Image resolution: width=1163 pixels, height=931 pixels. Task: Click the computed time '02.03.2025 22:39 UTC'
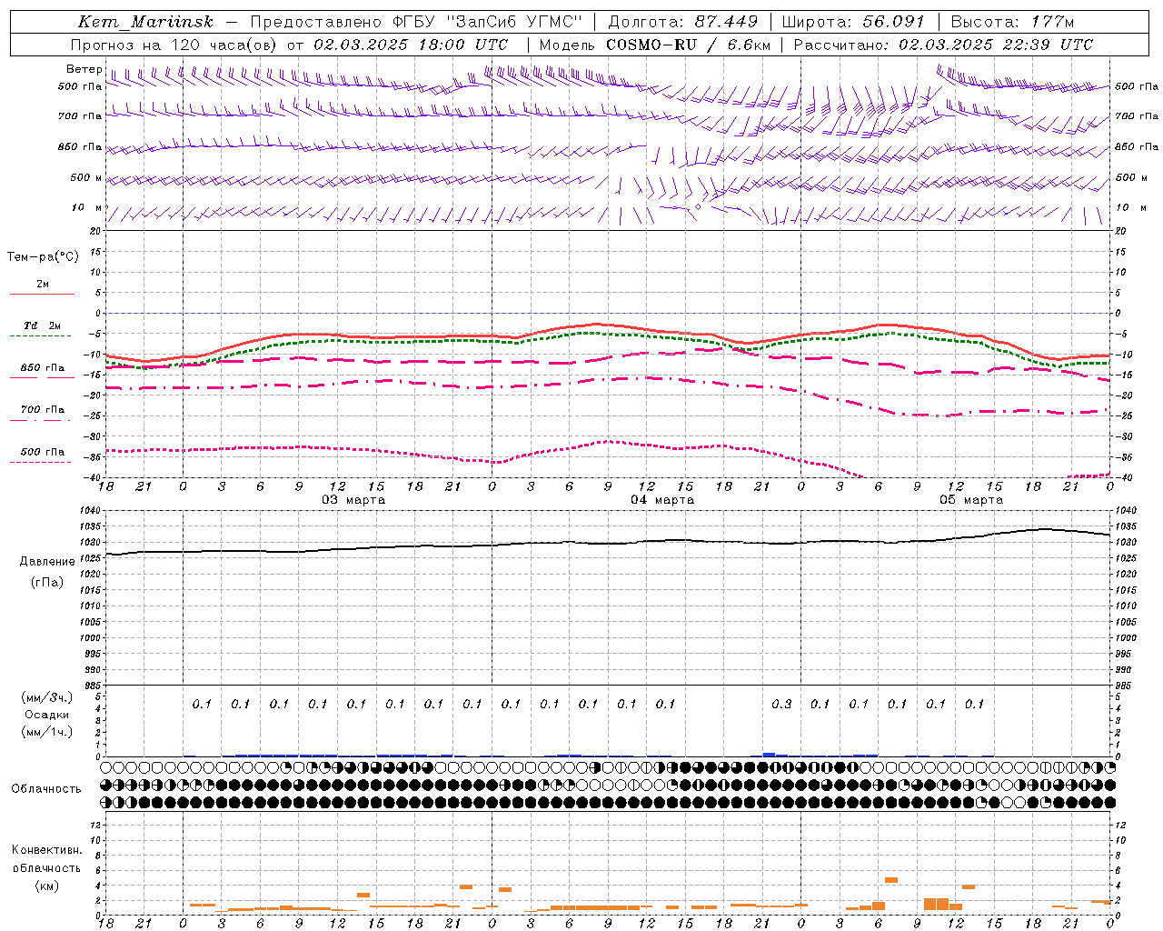click(996, 45)
